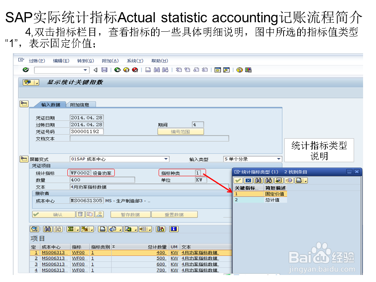Switch to the 输入数据 tab
The width and height of the screenshot is (376, 282).
pos(51,105)
